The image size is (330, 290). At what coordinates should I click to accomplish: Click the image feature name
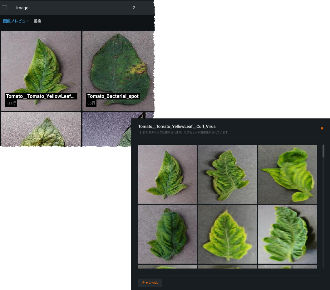(x=22, y=8)
